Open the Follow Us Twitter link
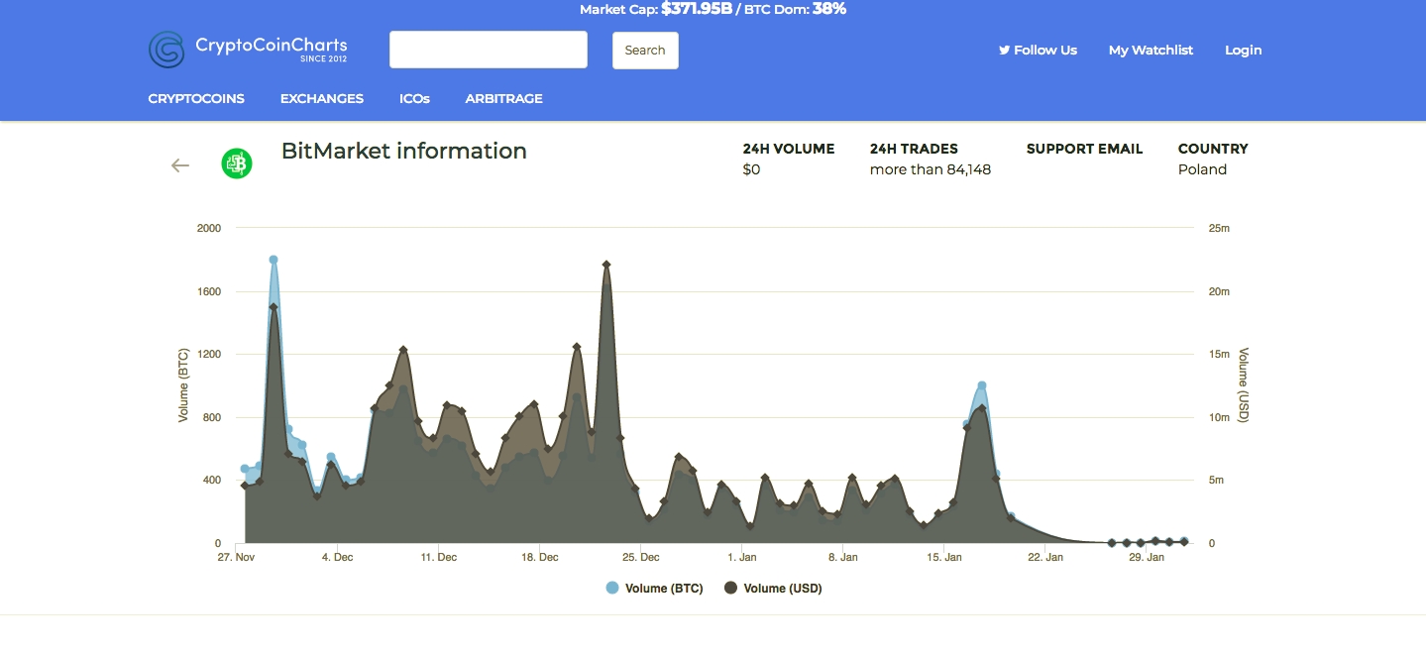 coord(1038,50)
